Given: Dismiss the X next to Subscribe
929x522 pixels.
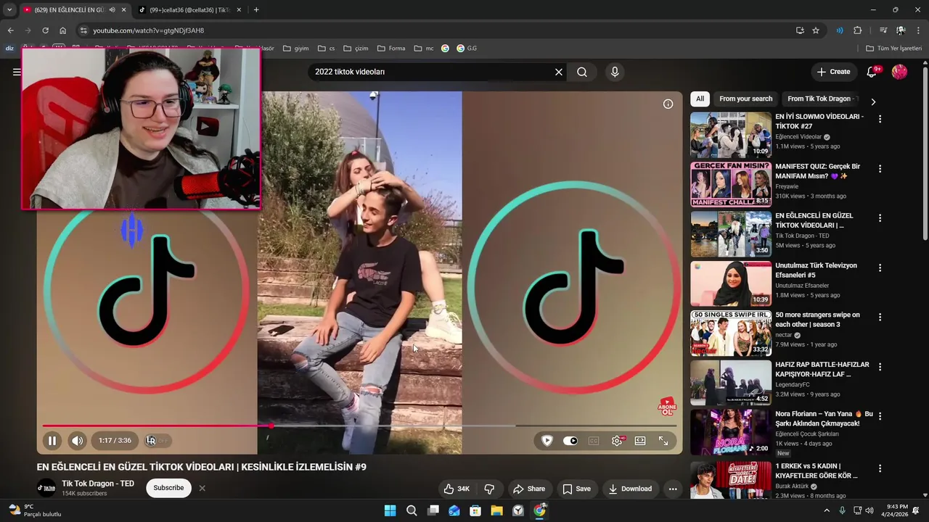Looking at the screenshot, I should point(202,488).
